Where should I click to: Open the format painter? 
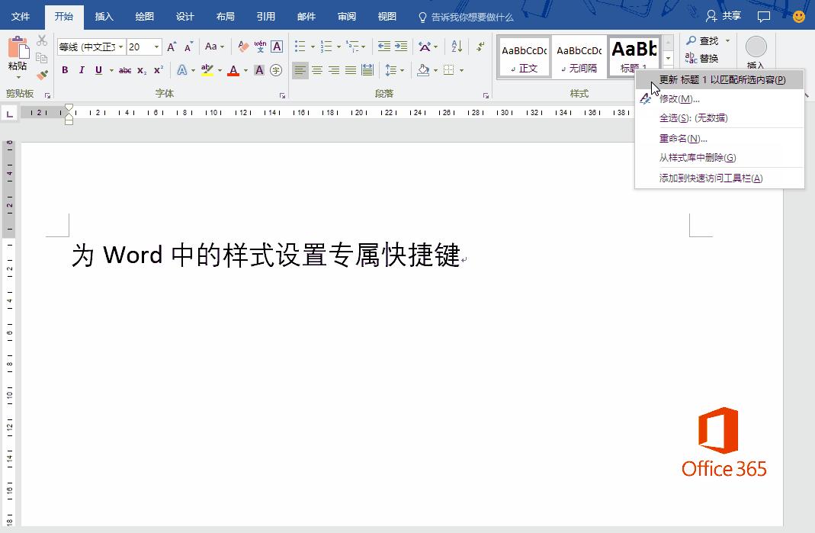pos(42,75)
